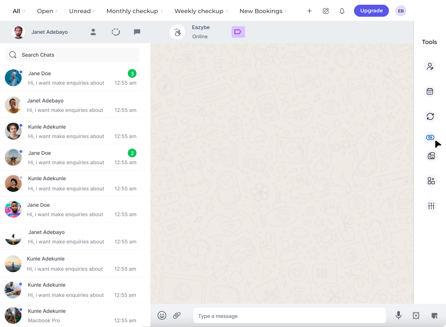The image size is (446, 327).
Task: Set a reminder using the alarm clock icon
Action: click(x=415, y=315)
